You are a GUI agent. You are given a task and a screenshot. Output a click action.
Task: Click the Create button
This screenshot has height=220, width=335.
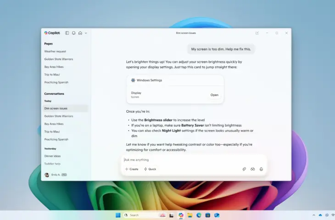pos(132,169)
